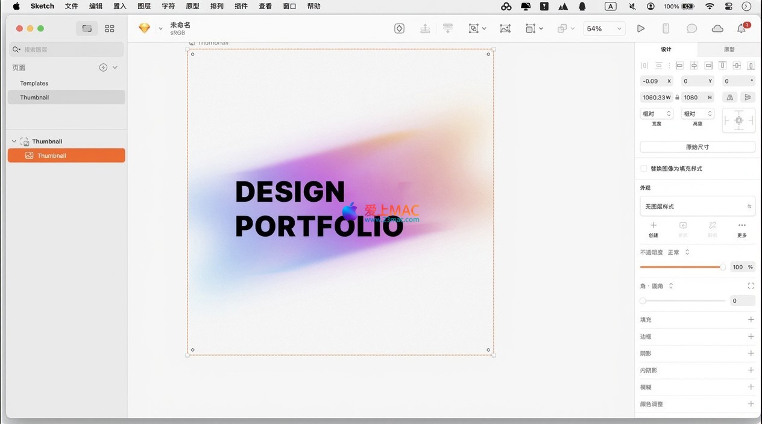Toggle the width-height aspect ratio lock
The image size is (762, 424).
tap(677, 97)
